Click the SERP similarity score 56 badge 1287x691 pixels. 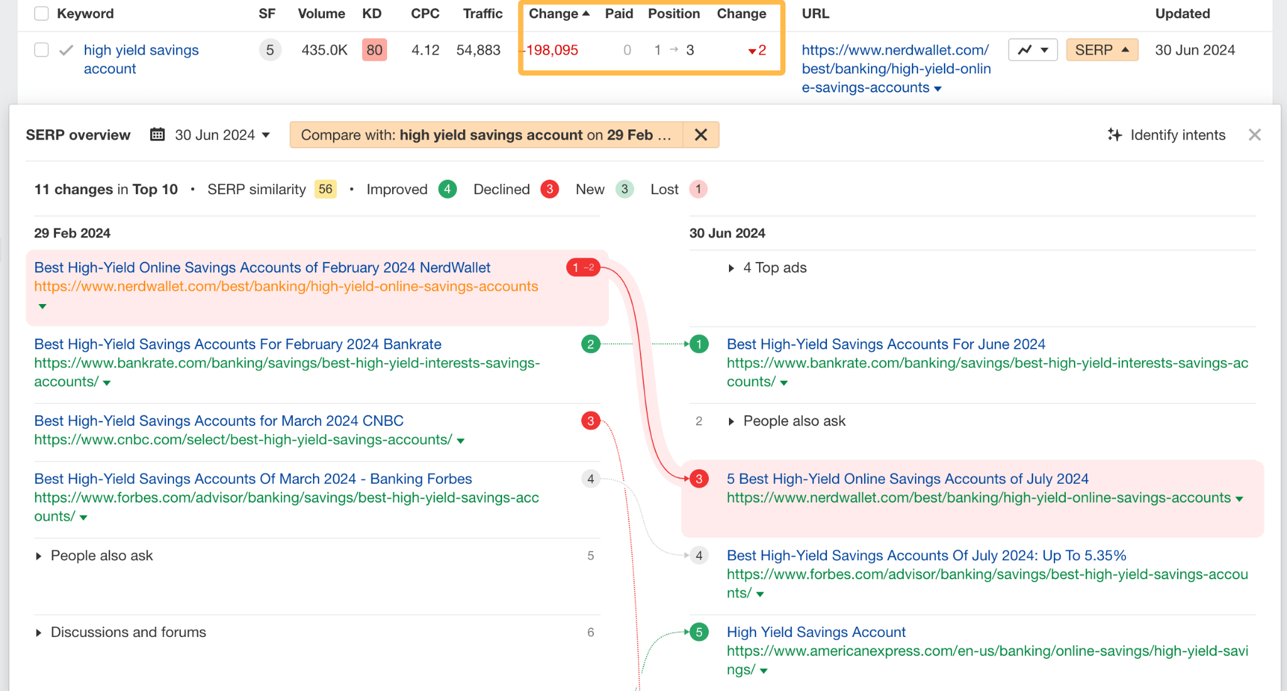pos(326,189)
